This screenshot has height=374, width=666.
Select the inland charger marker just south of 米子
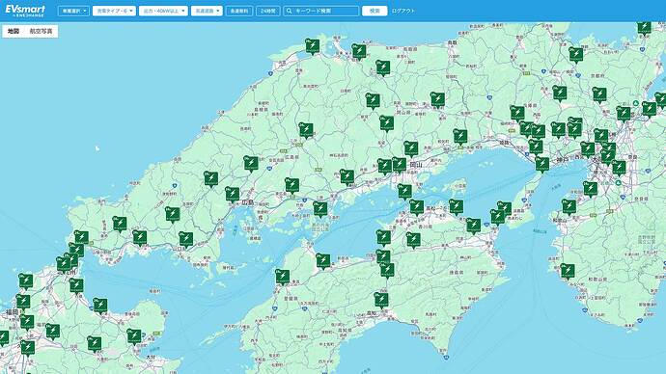(x=382, y=67)
